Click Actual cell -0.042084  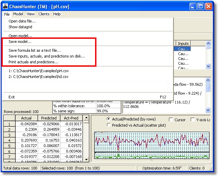[26, 124]
